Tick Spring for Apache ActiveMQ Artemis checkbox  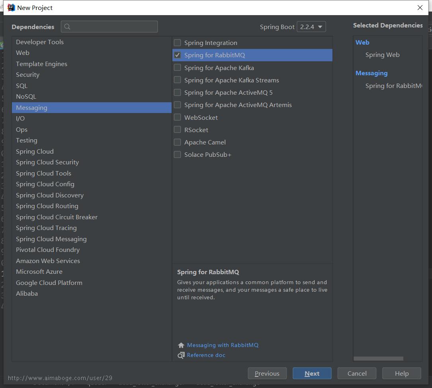pos(178,105)
